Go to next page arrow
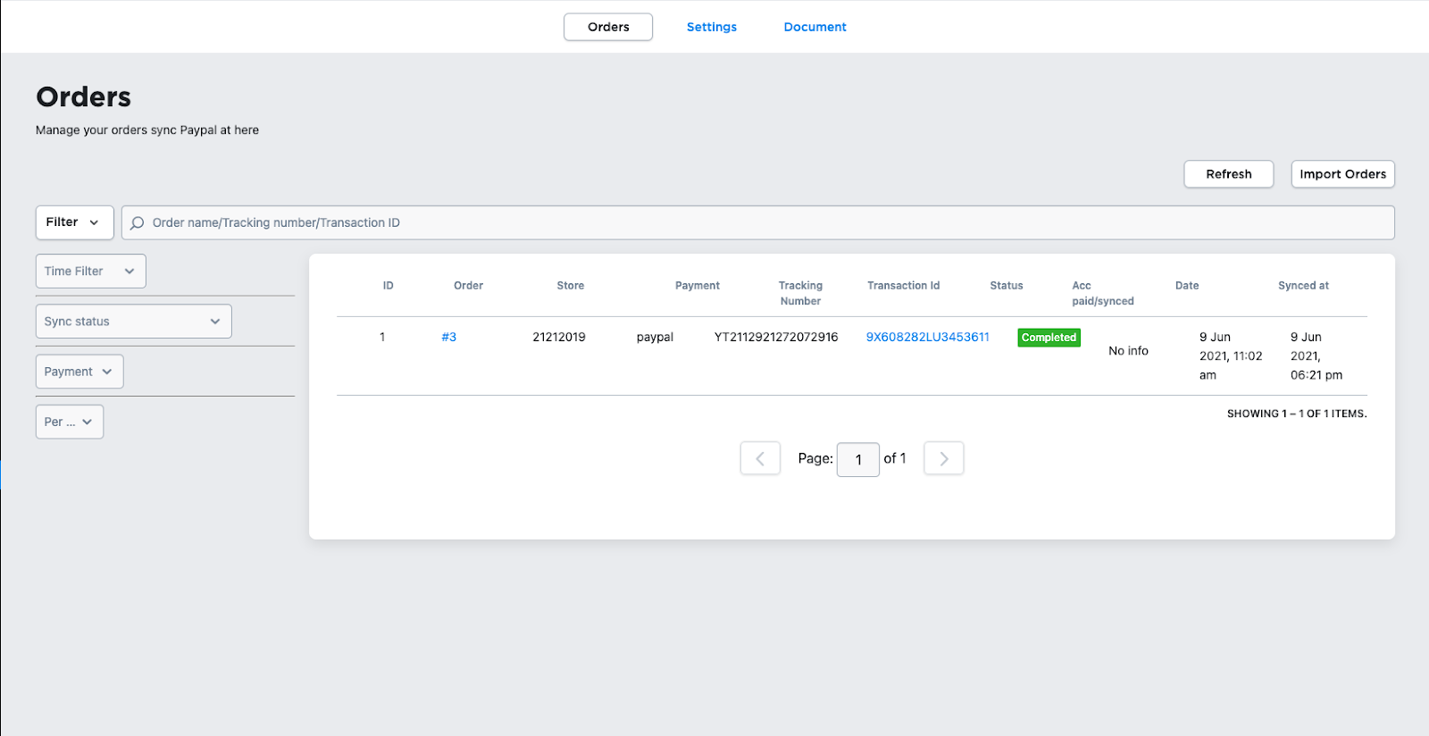 coord(944,458)
